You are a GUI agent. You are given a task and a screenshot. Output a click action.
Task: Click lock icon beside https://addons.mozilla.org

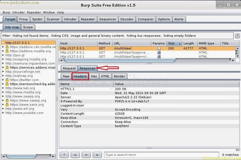click(7, 51)
